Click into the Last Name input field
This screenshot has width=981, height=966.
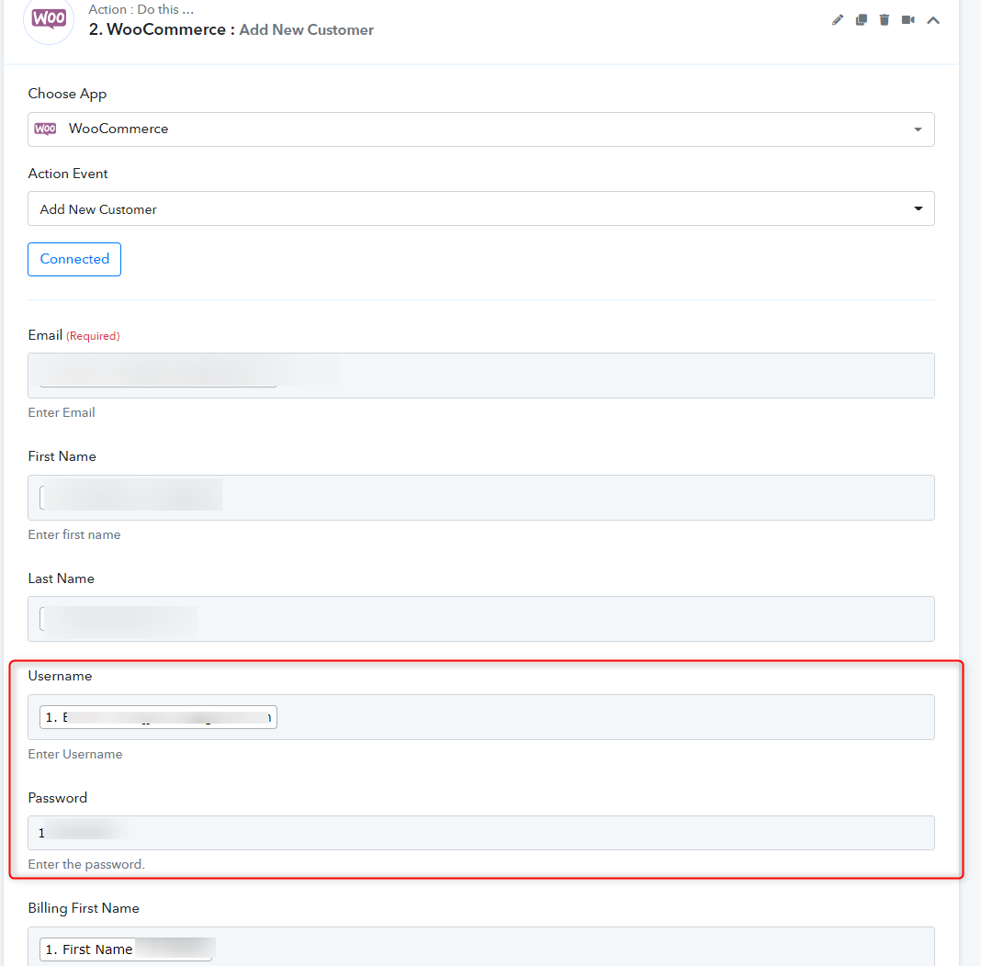[x=480, y=619]
